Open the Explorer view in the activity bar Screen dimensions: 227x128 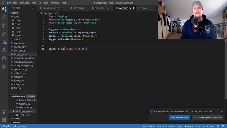click(x=4, y=9)
